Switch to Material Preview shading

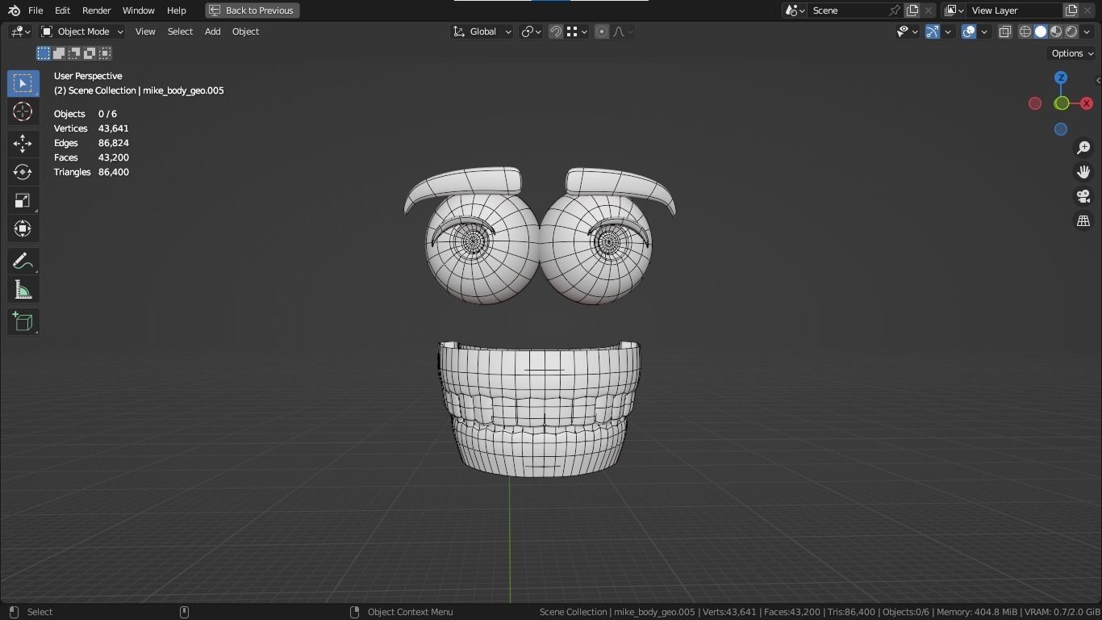(x=1056, y=31)
